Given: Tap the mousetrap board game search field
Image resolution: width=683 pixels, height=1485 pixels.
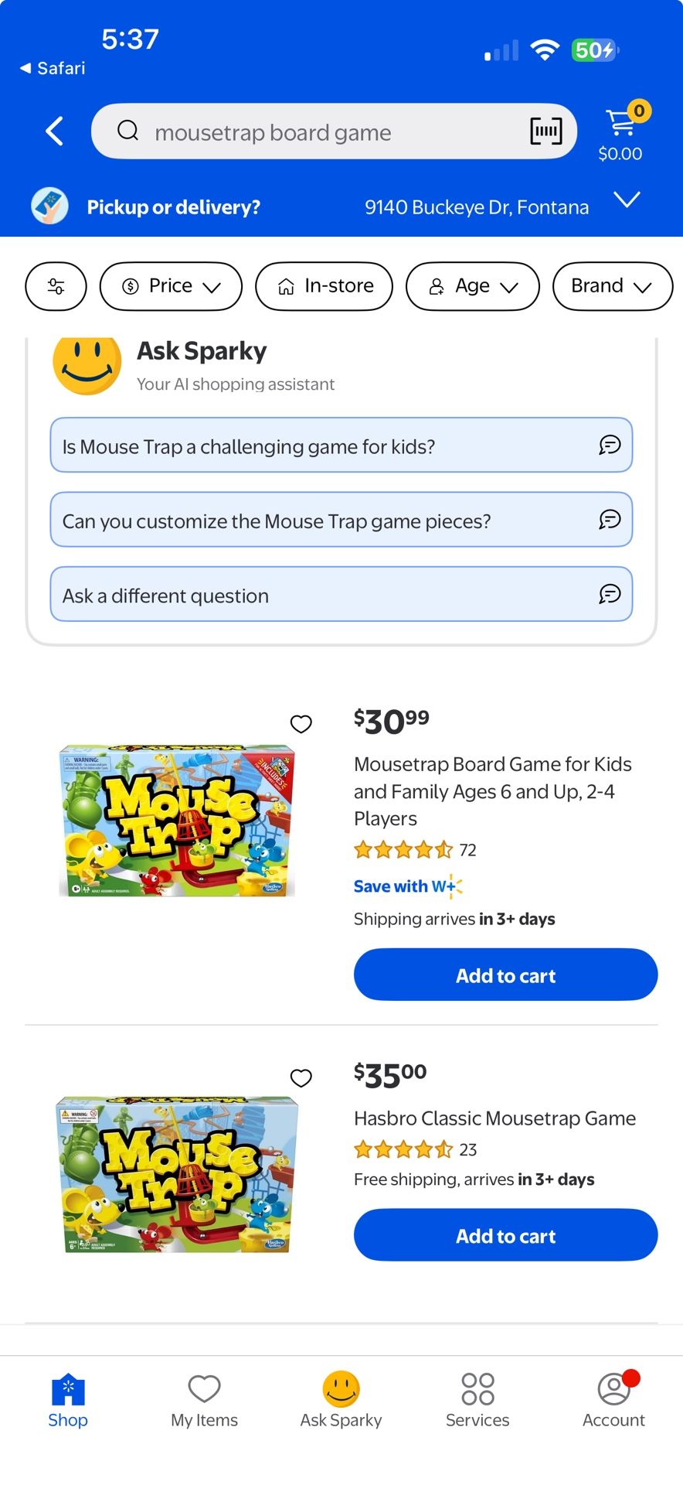Looking at the screenshot, I should click(x=309, y=132).
